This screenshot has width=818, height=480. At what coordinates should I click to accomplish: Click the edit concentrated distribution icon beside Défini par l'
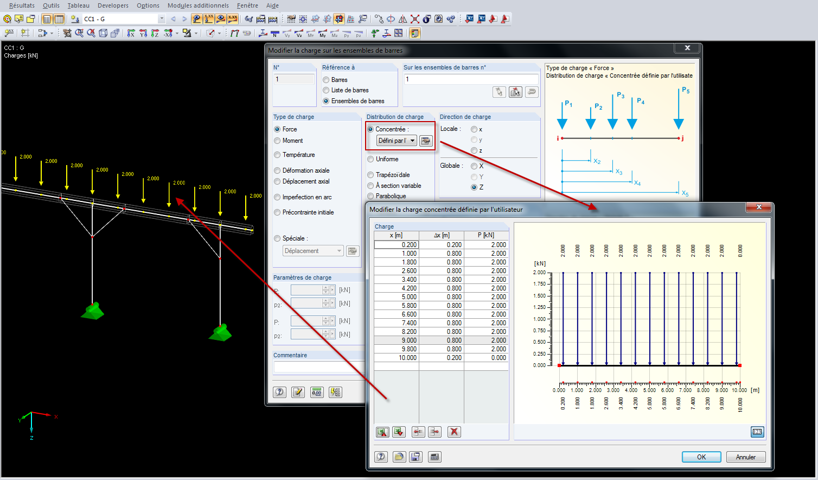click(426, 141)
